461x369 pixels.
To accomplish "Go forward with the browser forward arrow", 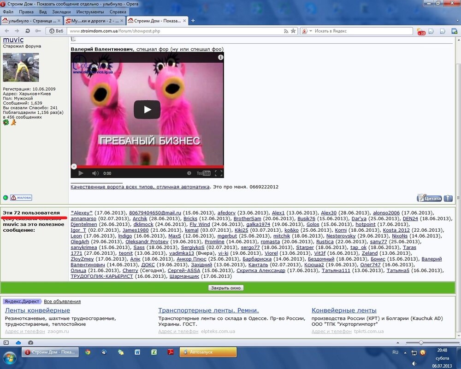I will pos(17,31).
